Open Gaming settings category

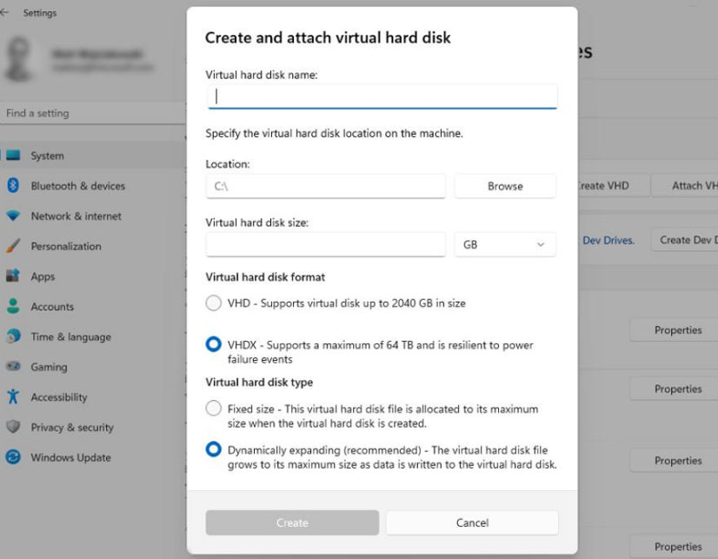[x=93, y=367]
